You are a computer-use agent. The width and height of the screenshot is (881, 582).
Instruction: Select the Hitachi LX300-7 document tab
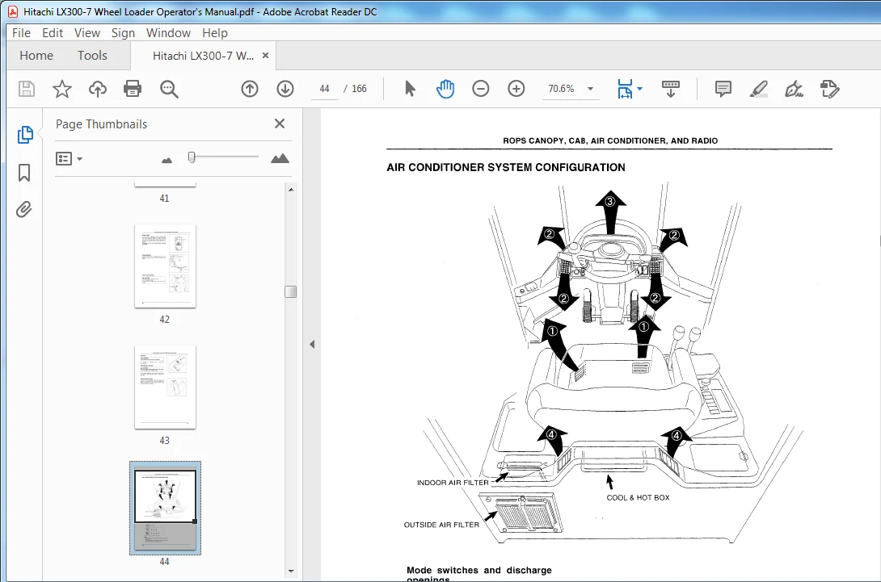point(203,56)
